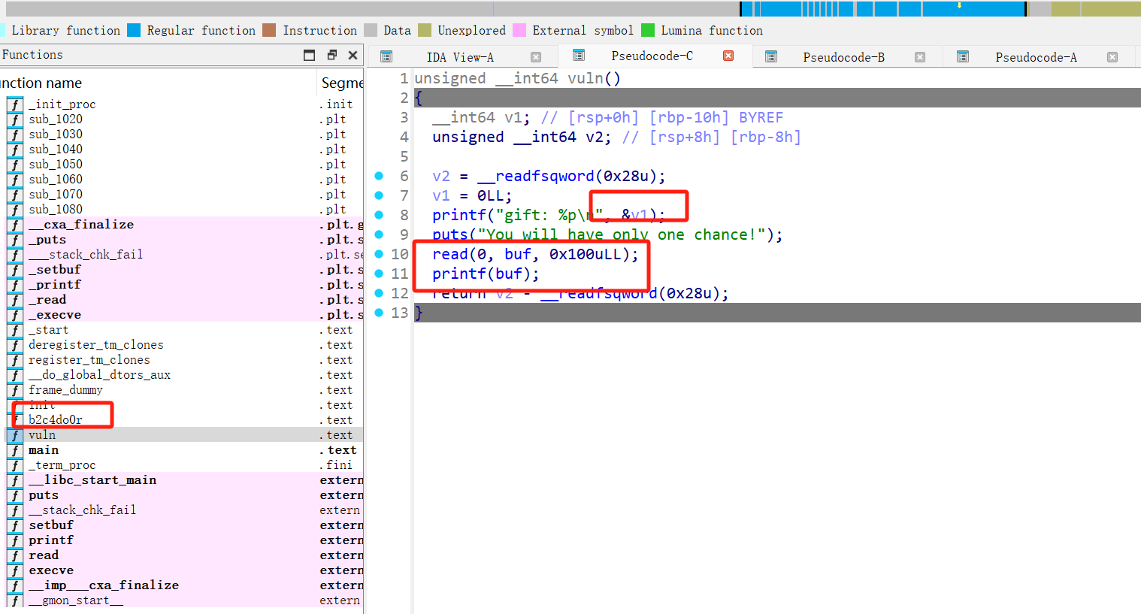Select the b2c4do0r function
The width and height of the screenshot is (1141, 614).
pyautogui.click(x=56, y=420)
